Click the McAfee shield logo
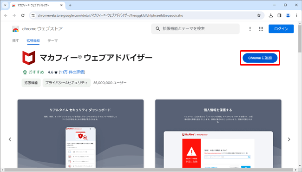Screen dimensions: 302x172 coord(29,58)
